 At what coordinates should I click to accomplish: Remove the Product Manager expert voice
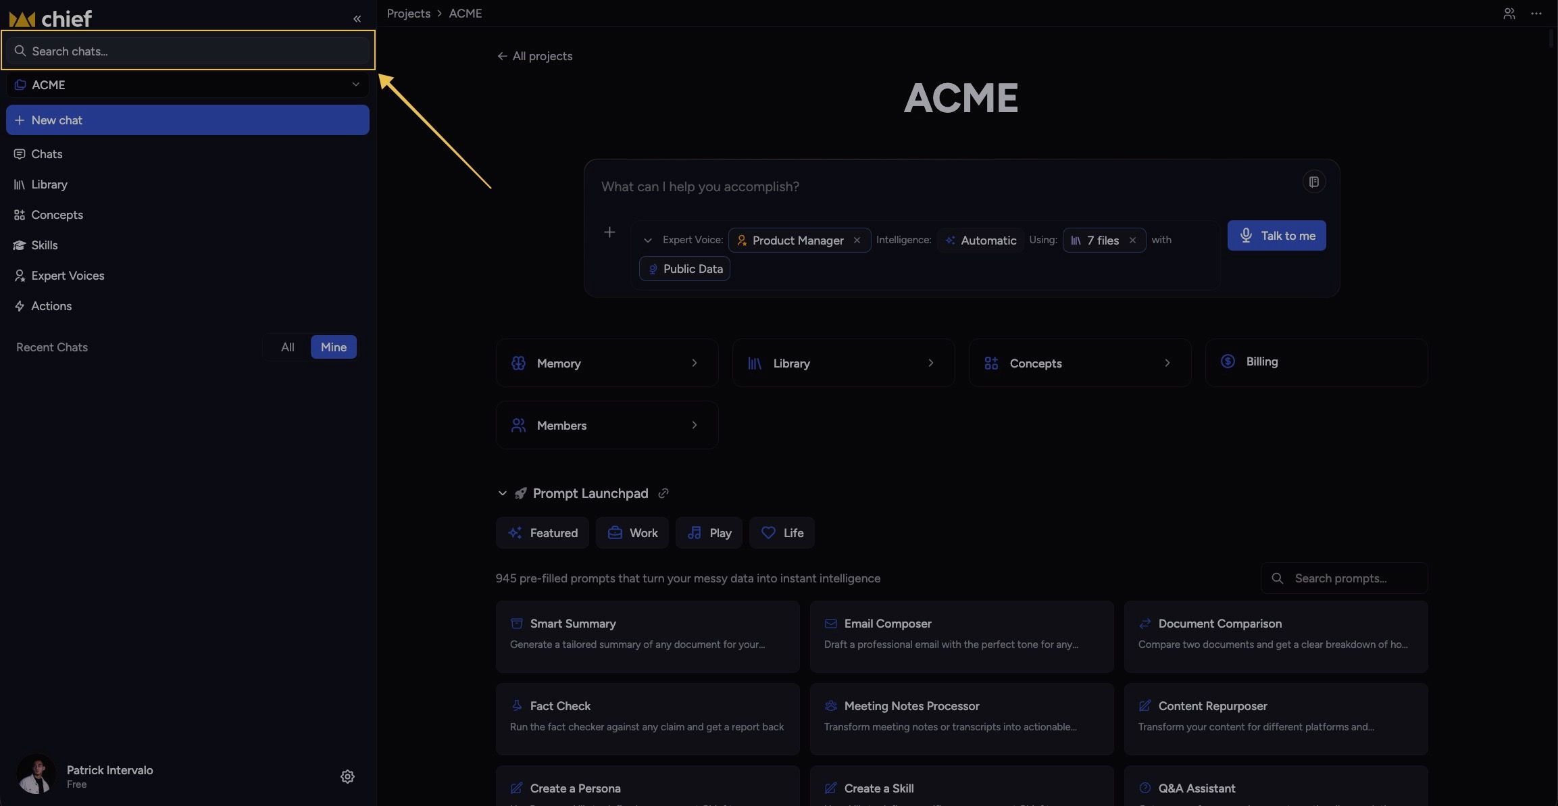click(x=857, y=241)
